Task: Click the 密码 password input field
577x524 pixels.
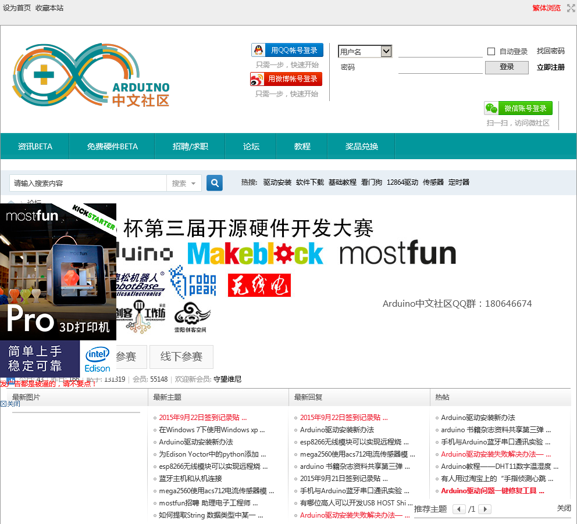Action: 440,67
